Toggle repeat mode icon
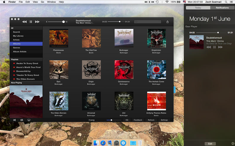The width and height of the screenshot is (235, 146). (22, 120)
